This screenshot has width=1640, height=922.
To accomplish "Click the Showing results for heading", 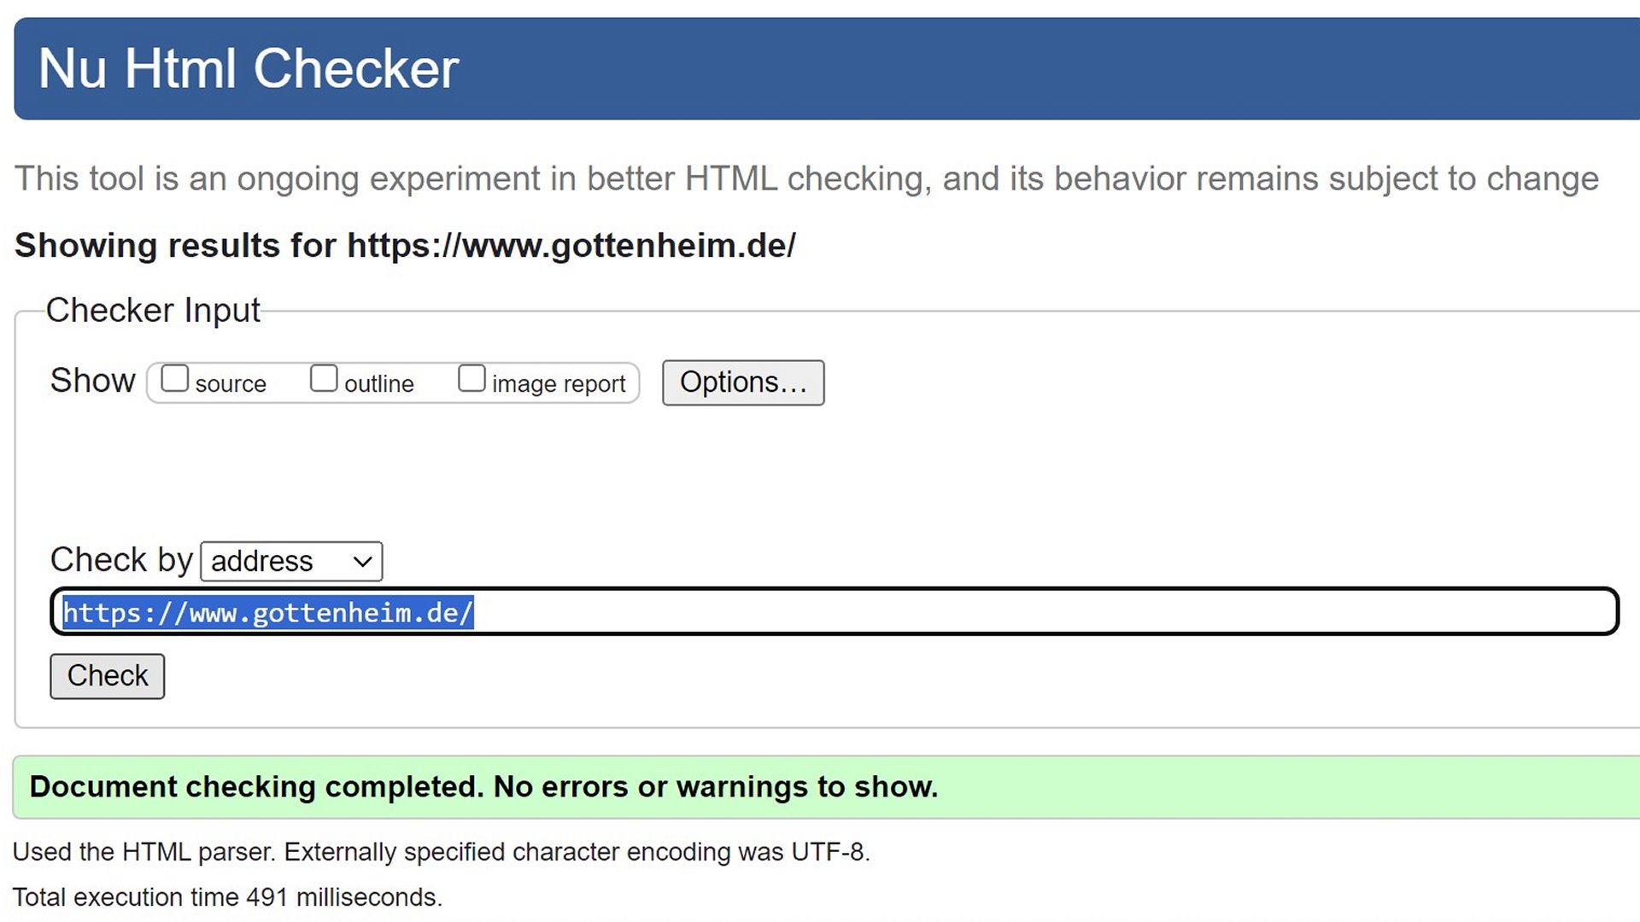I will point(405,246).
